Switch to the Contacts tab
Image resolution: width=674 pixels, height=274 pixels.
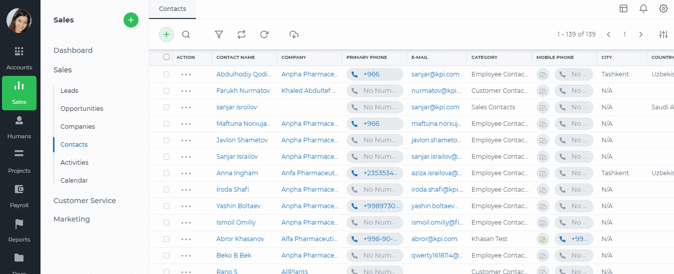(172, 9)
